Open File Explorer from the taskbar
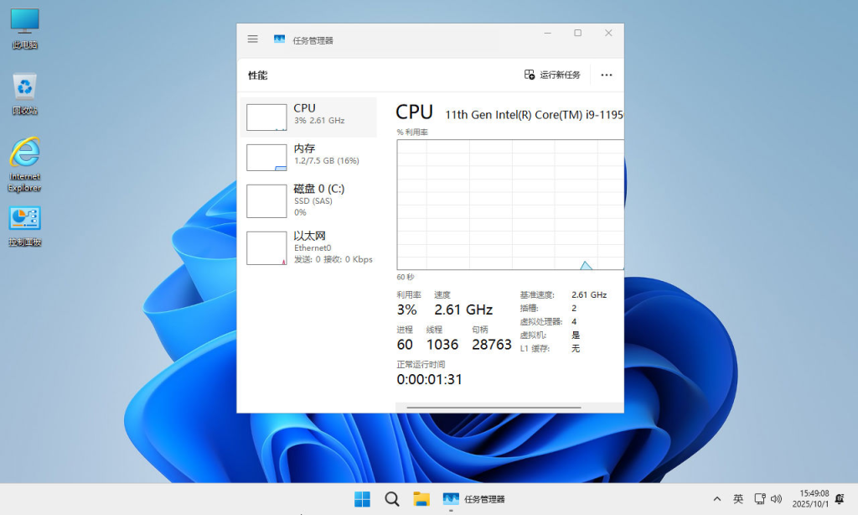The image size is (858, 515). tap(421, 497)
